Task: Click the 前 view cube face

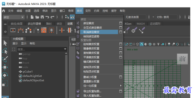Action: pos(182,59)
